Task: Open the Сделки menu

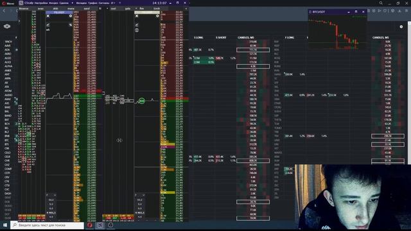Action: click(64, 3)
